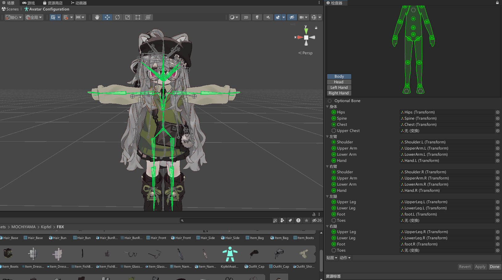Switch to the 资源商店 asset store tab
Image resolution: width=502 pixels, height=280 pixels.
pyautogui.click(x=53, y=3)
